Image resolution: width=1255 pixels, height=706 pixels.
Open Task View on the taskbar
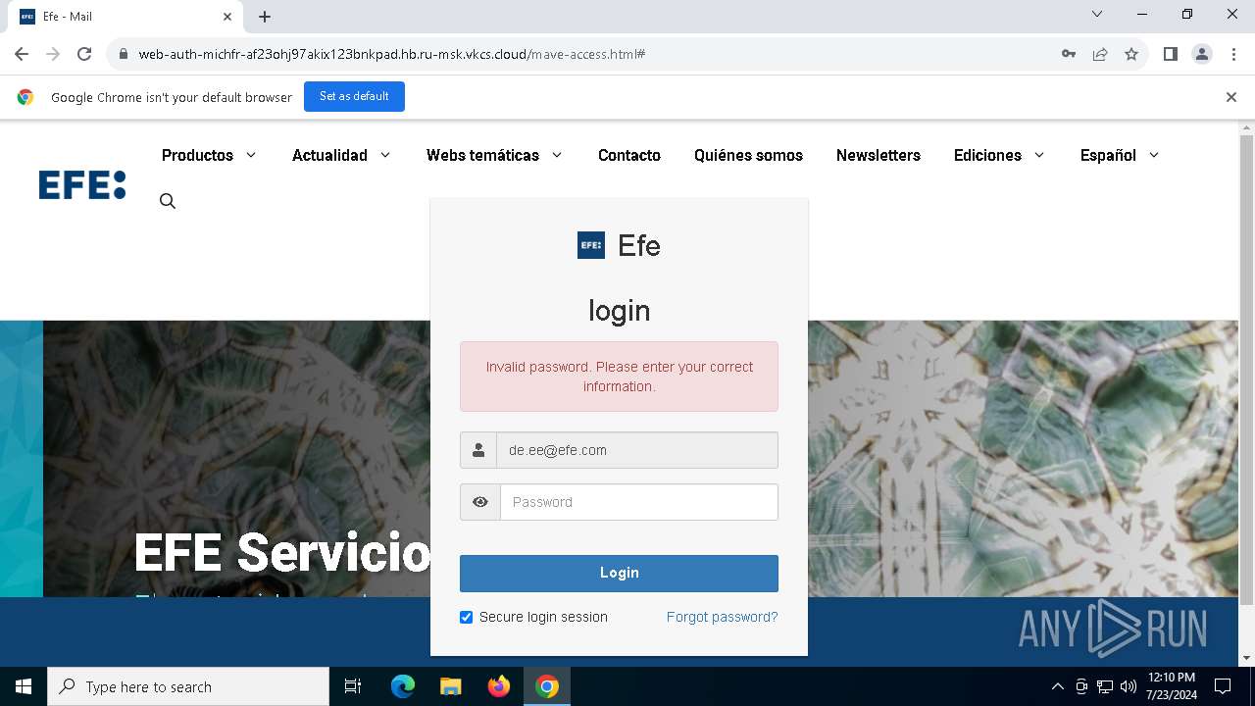coord(353,686)
